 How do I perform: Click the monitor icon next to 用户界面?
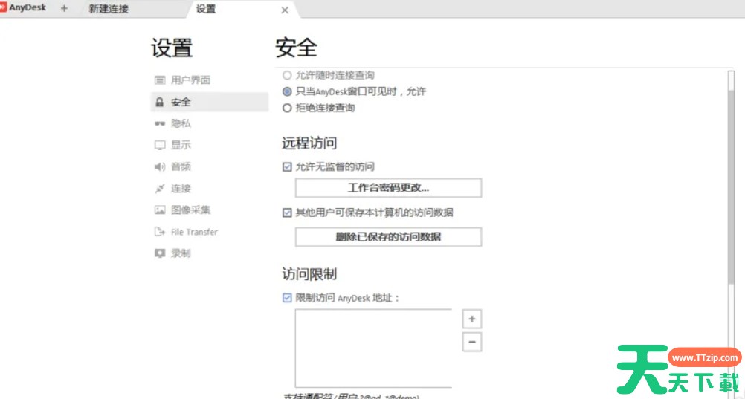[159, 80]
